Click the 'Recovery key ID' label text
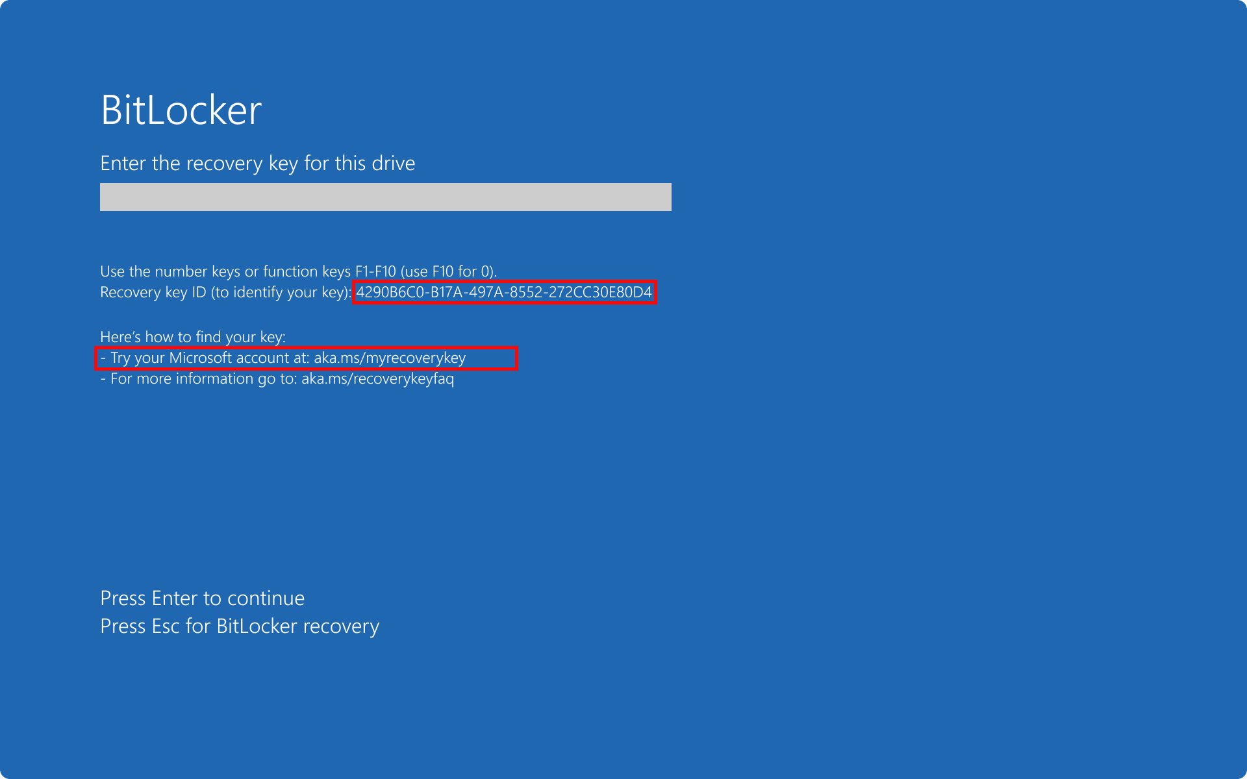 [x=153, y=293]
